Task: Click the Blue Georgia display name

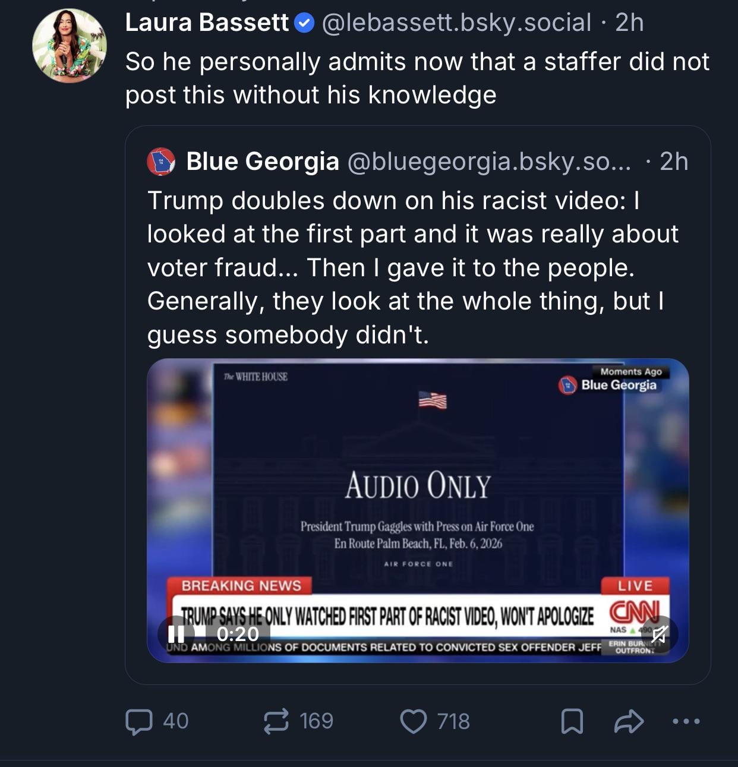Action: pyautogui.click(x=263, y=162)
